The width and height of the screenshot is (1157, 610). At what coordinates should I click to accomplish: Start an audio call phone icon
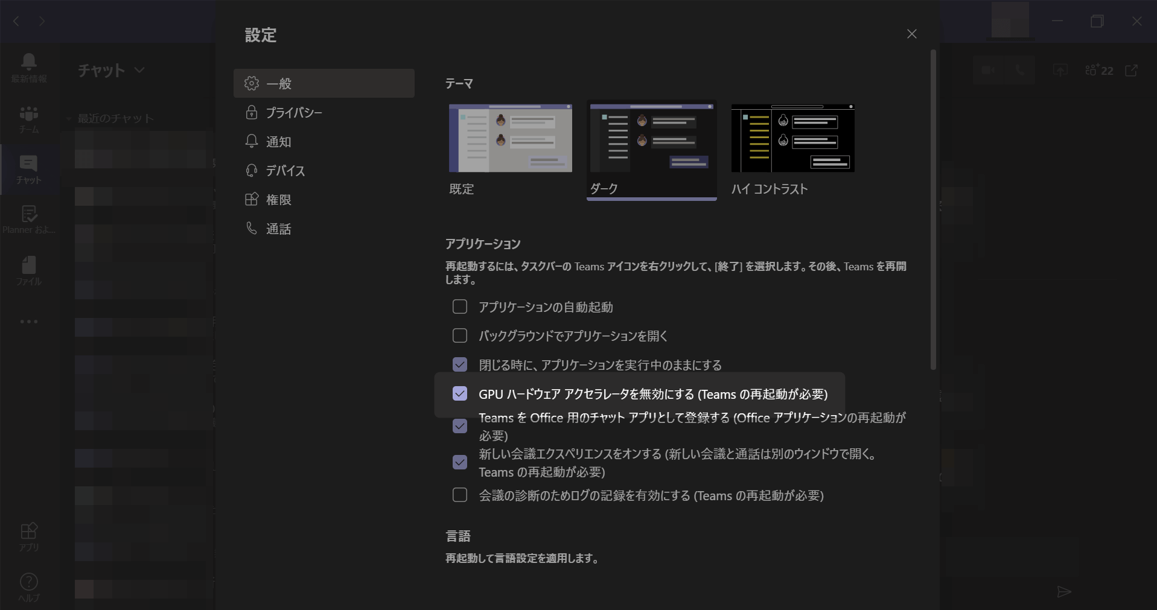click(1020, 70)
